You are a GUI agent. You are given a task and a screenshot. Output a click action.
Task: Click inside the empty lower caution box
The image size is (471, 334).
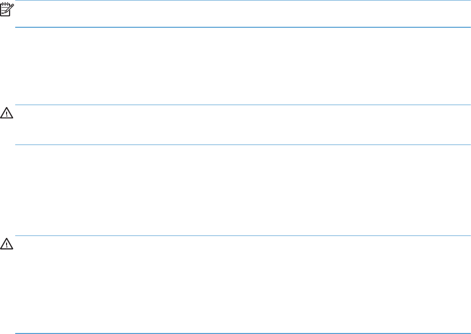pos(241,284)
